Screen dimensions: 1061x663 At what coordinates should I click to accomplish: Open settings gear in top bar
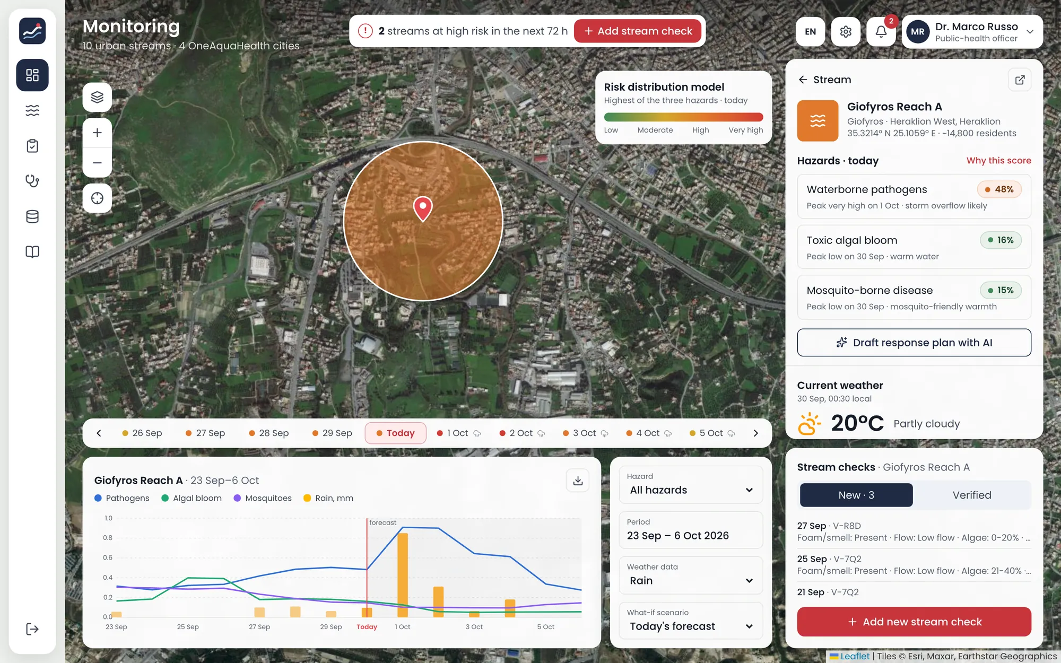[846, 32]
